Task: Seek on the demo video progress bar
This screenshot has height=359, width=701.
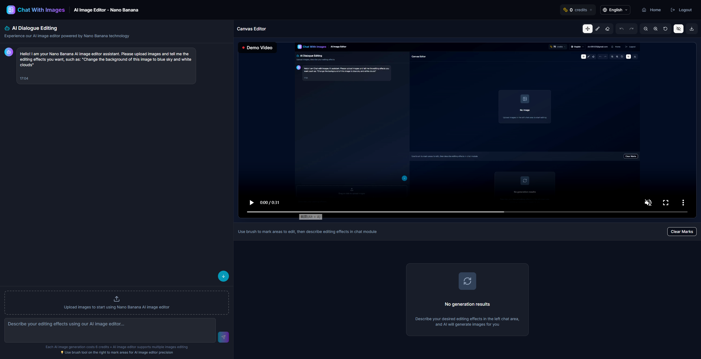Action: pos(467,212)
